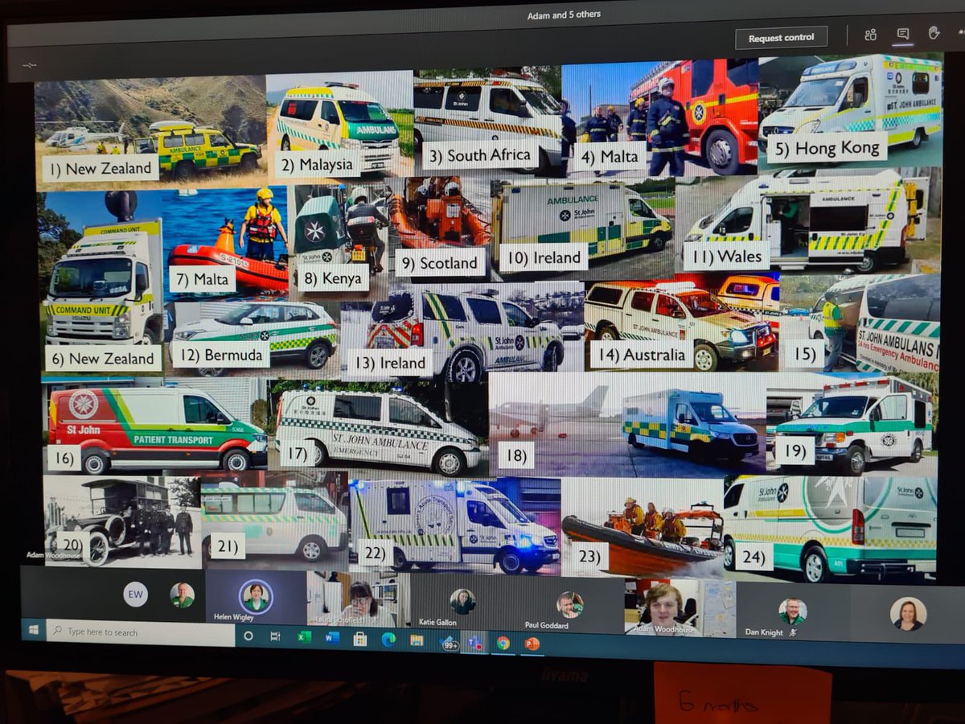Click the '15)' label
This screenshot has width=965, height=724.
click(x=803, y=355)
